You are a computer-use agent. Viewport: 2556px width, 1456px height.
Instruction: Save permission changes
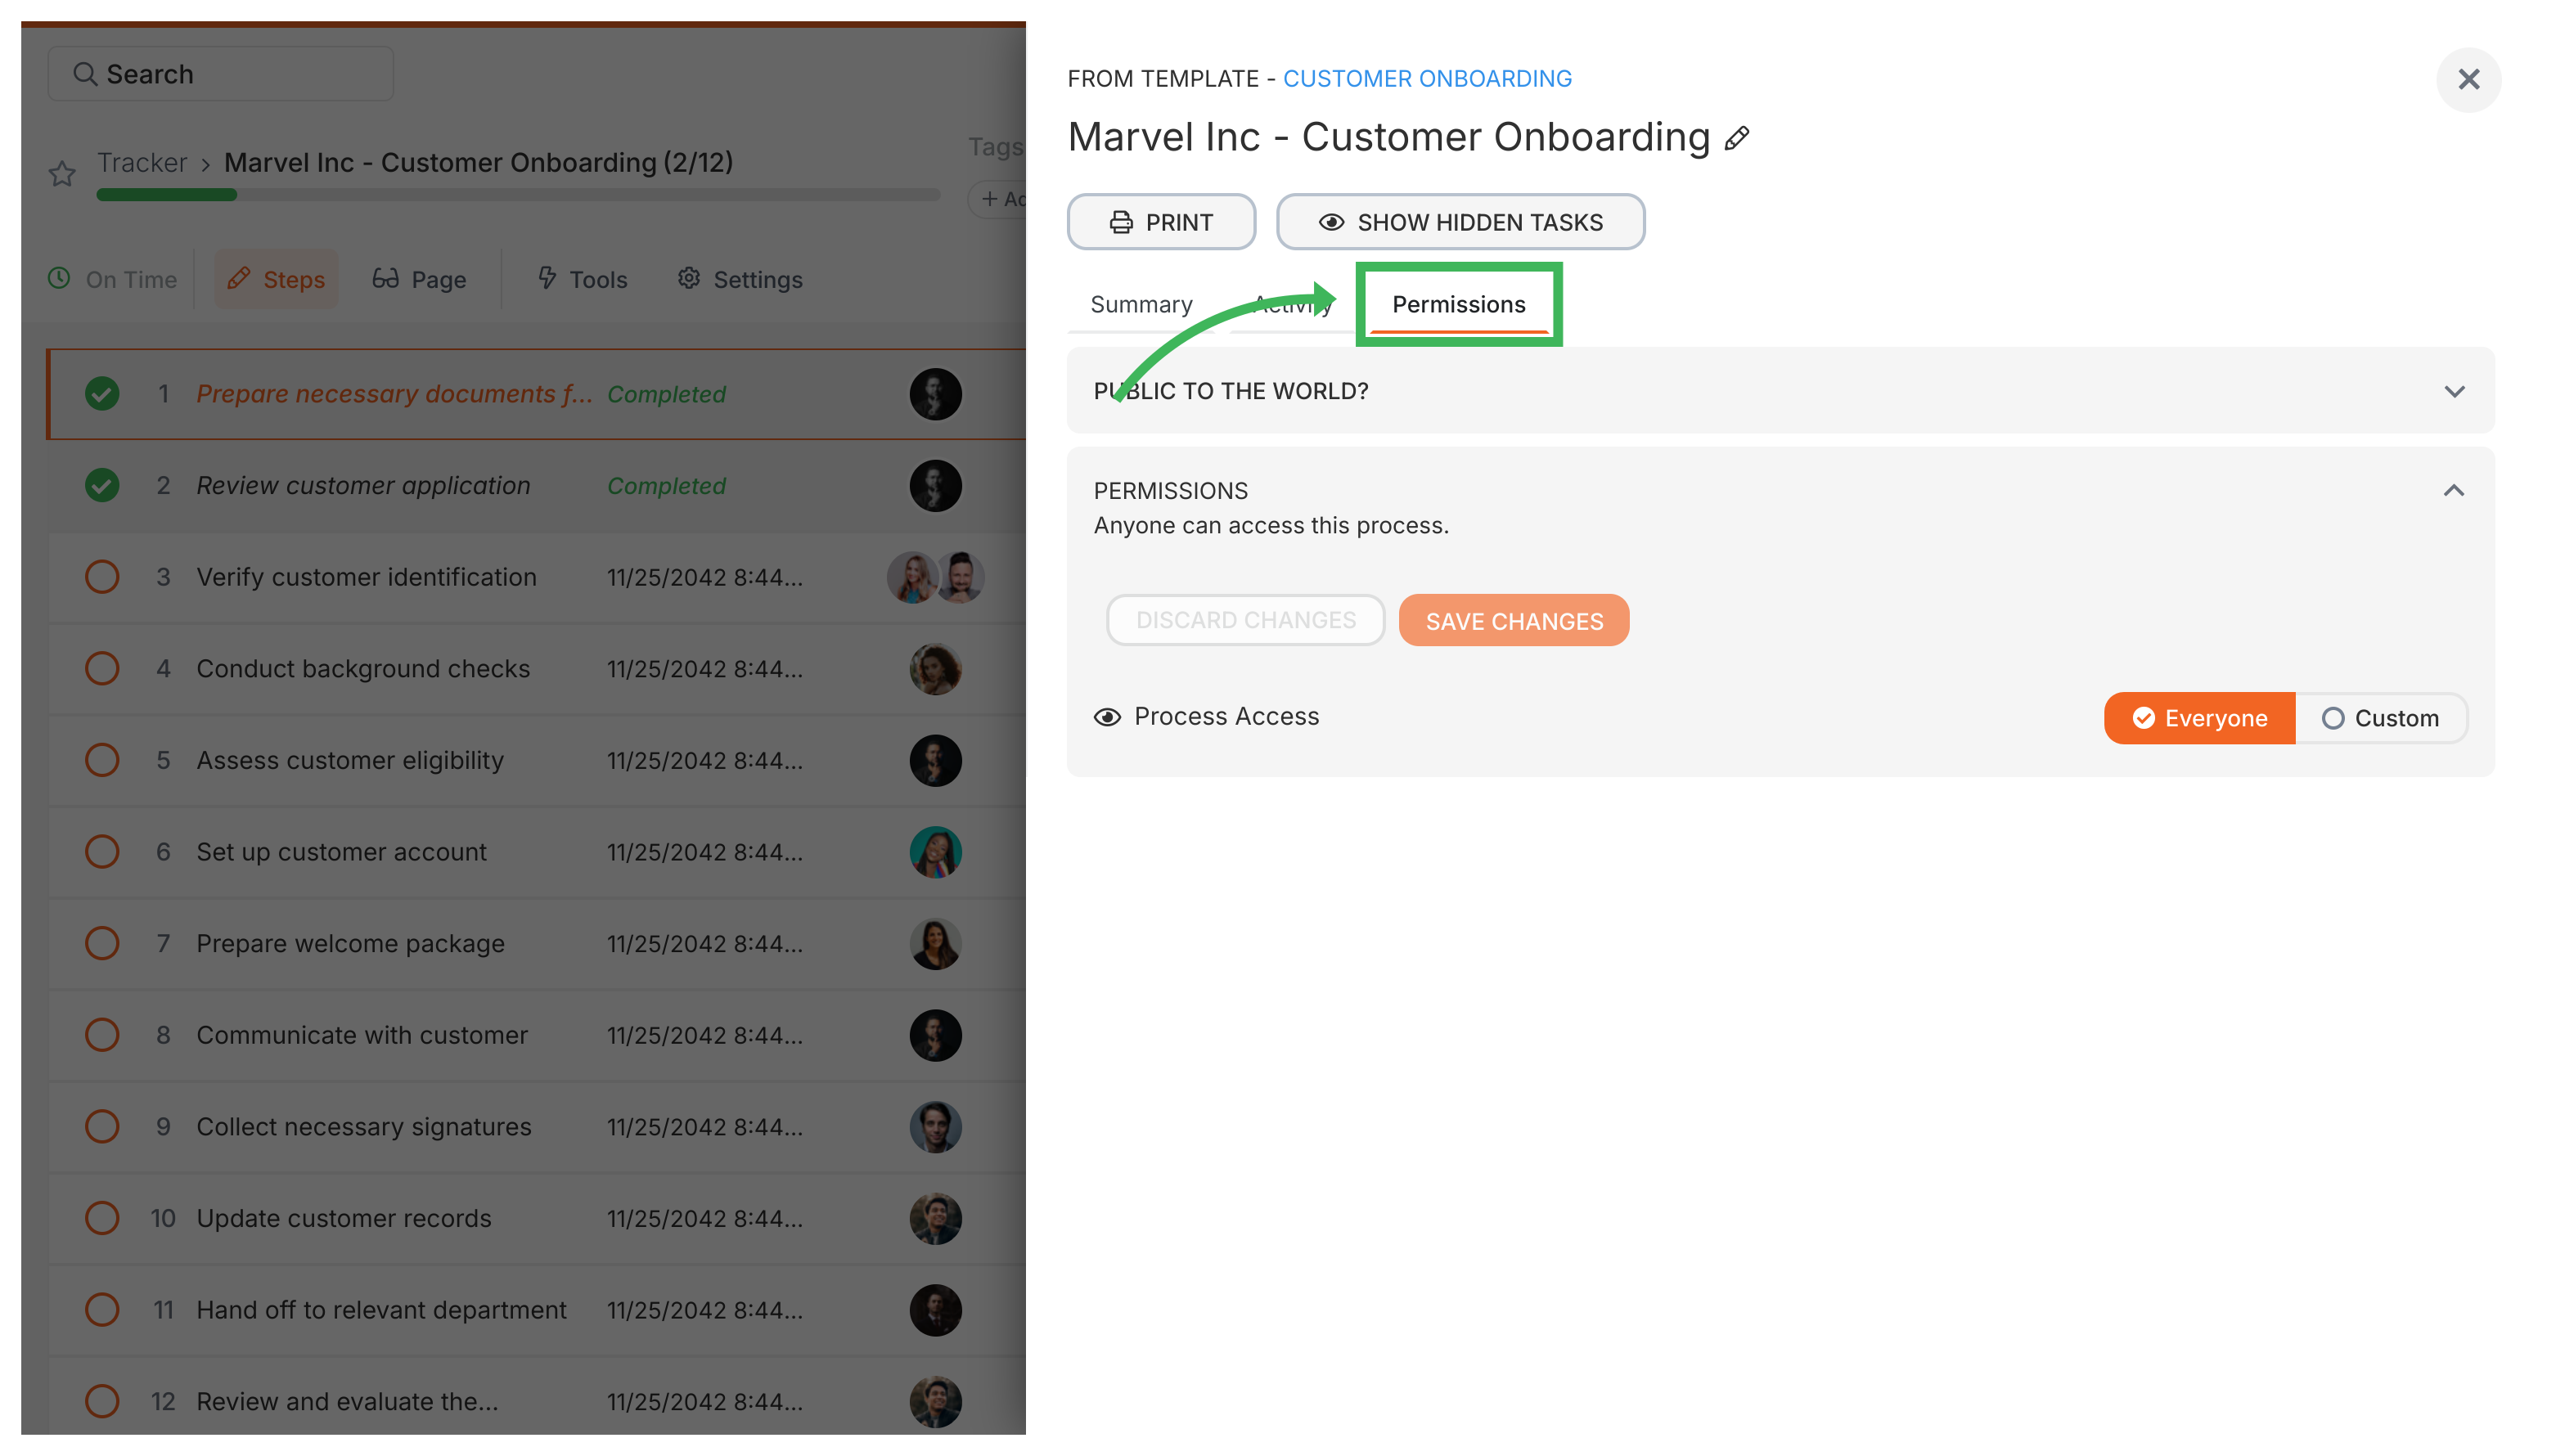click(1513, 620)
